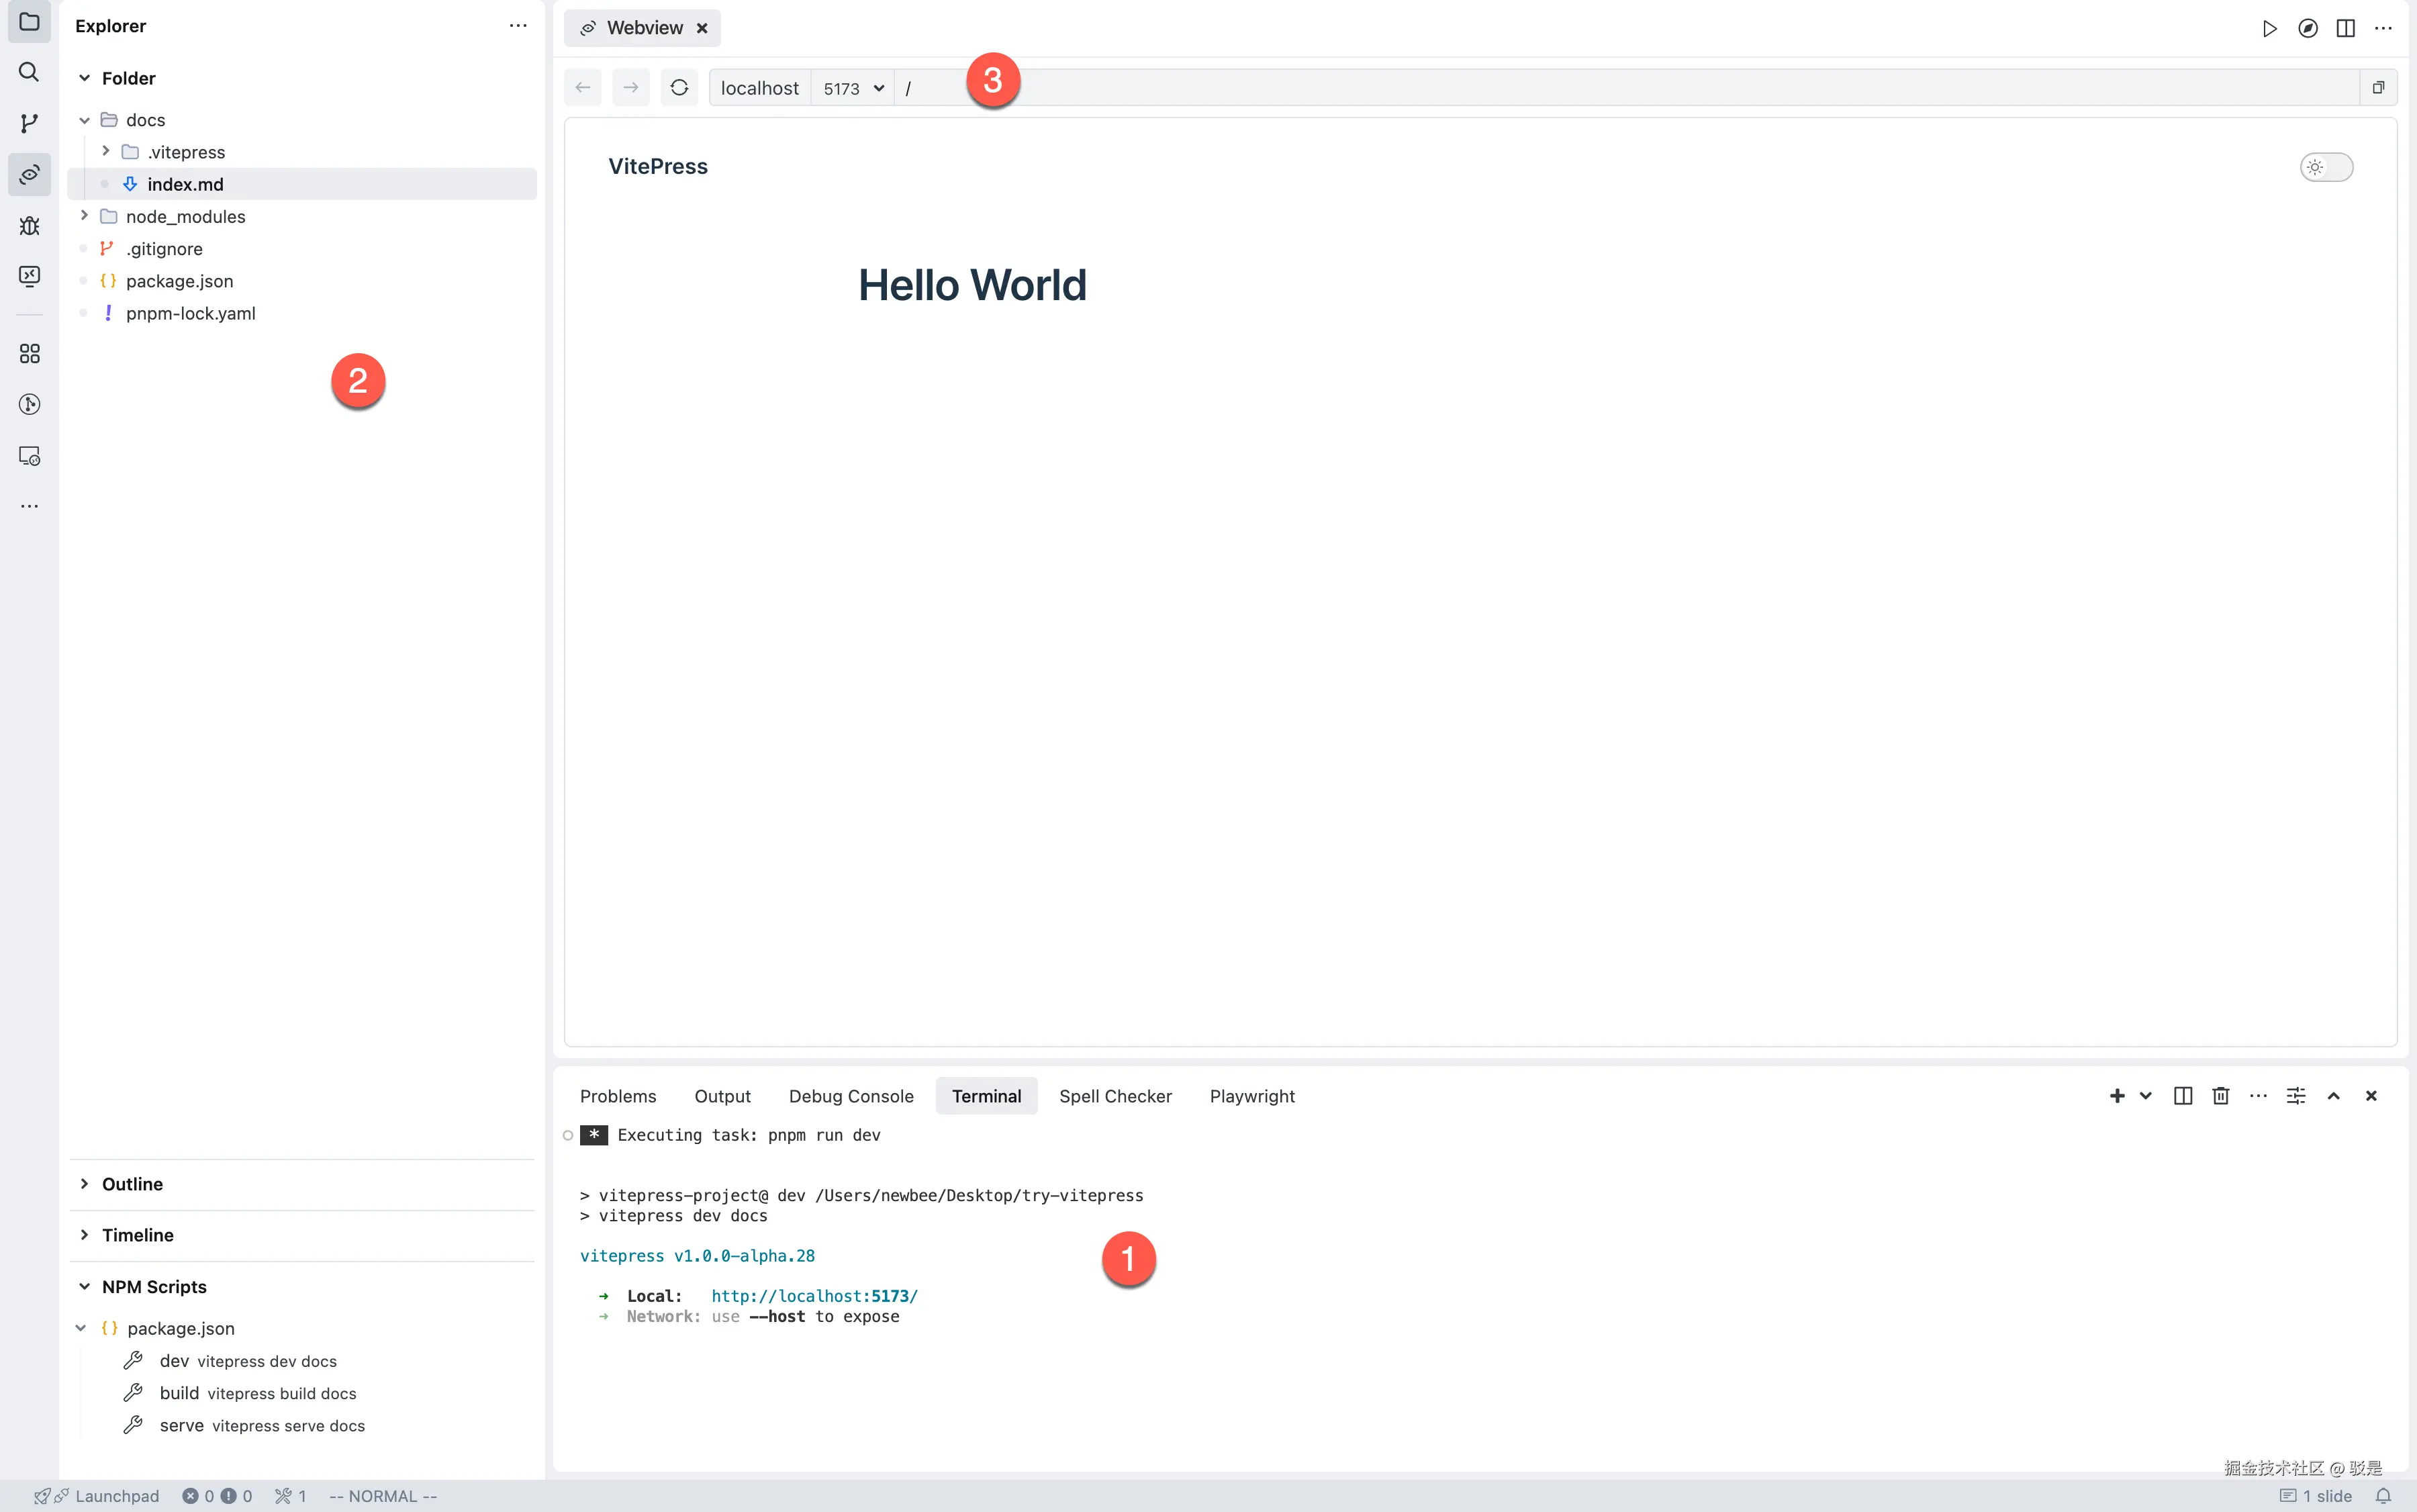Open the port 5173 dropdown
Image resolution: width=2417 pixels, height=1512 pixels.
point(853,88)
